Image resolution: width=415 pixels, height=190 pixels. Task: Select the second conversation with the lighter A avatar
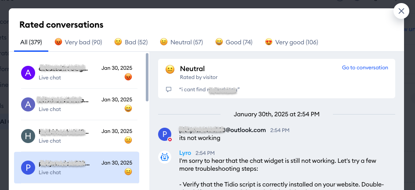click(76, 104)
